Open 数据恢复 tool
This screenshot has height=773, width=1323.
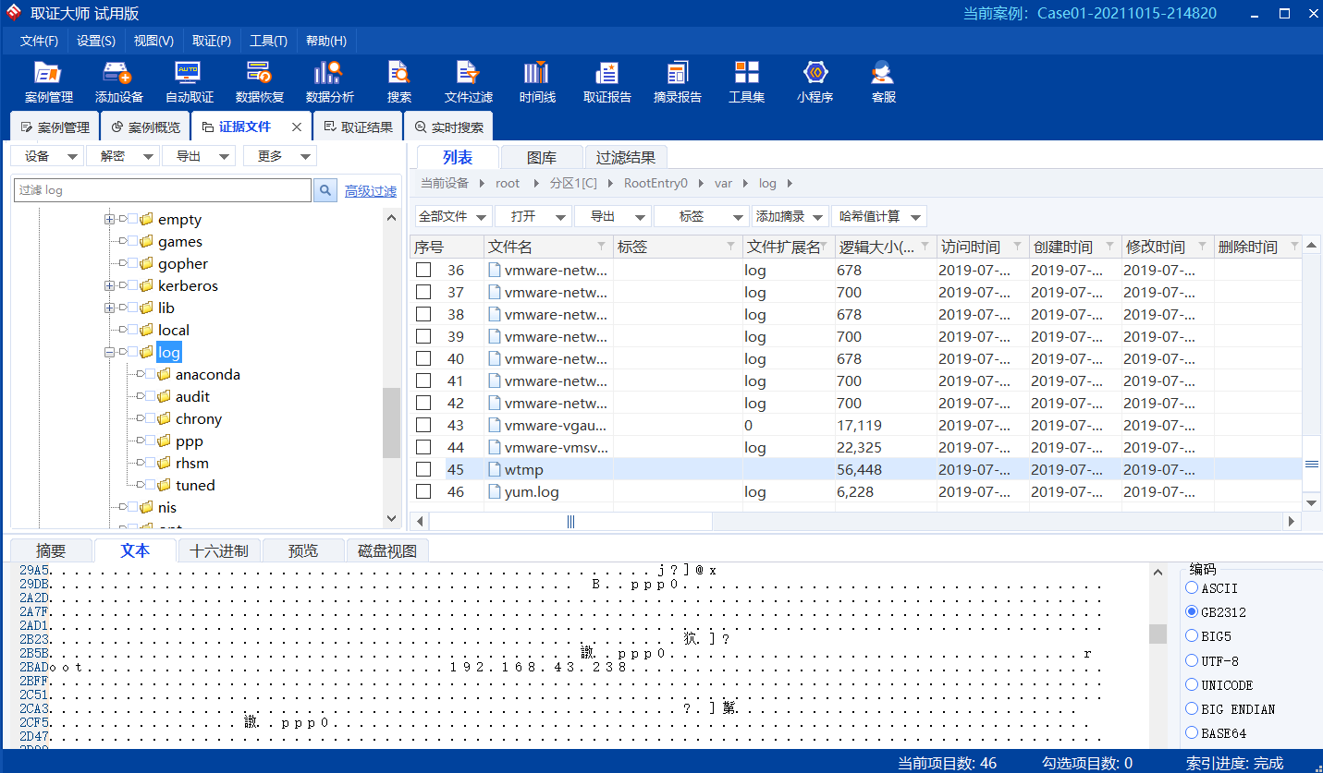pos(259,82)
